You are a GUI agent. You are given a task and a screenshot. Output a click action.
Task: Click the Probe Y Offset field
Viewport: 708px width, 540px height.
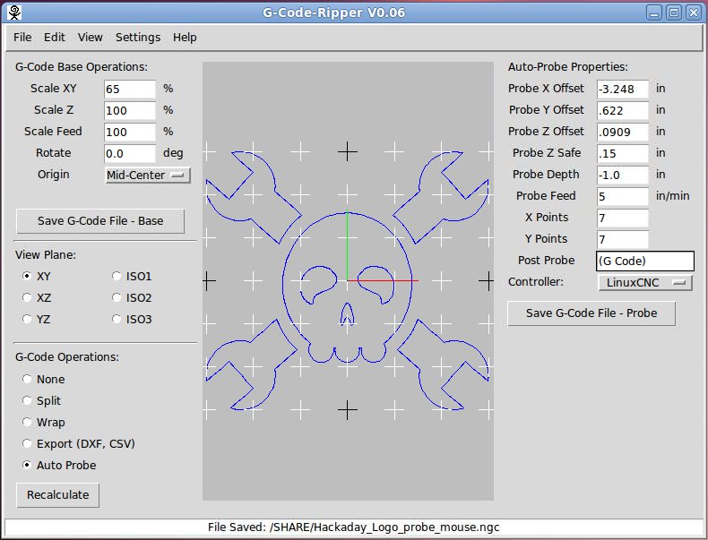(x=623, y=110)
